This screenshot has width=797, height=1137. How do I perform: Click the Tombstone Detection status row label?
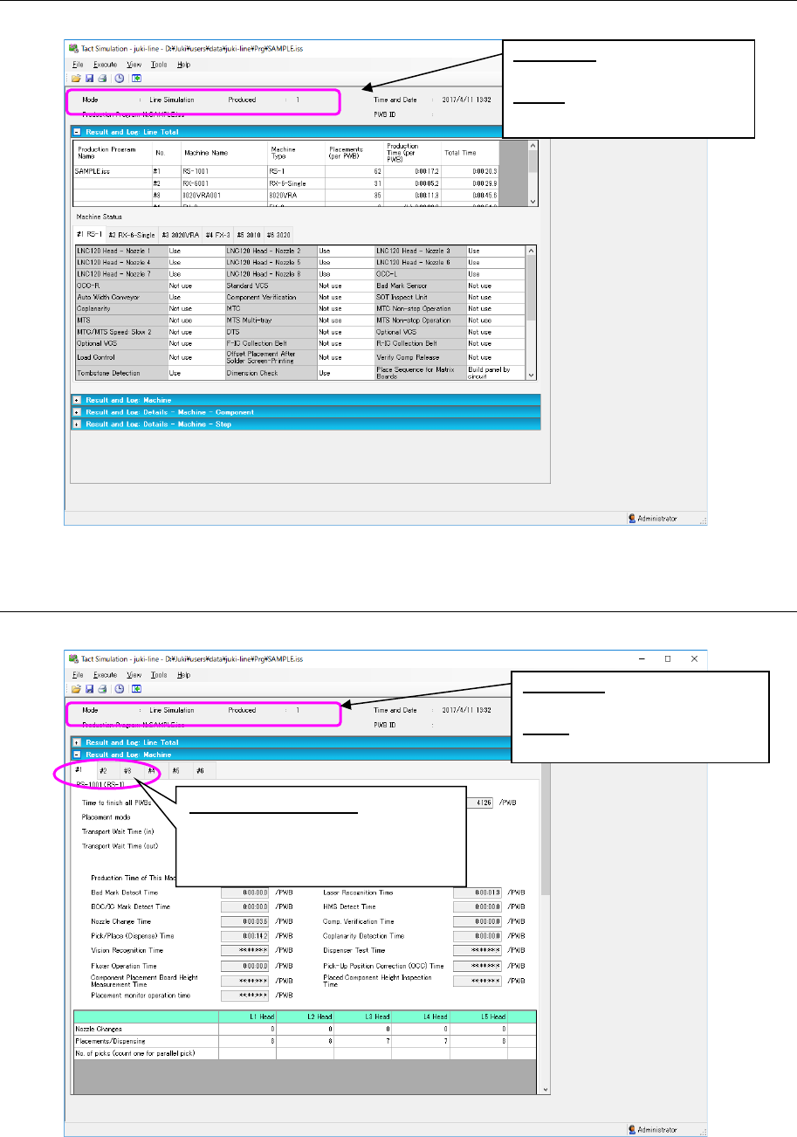[x=121, y=372]
